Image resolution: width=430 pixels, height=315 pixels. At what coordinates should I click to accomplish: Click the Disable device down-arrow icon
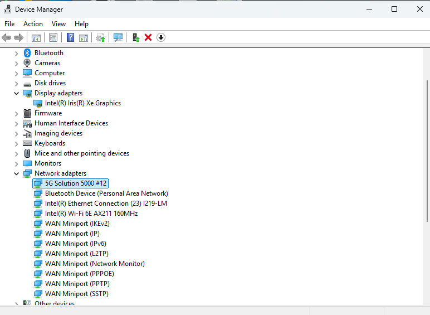pos(161,37)
